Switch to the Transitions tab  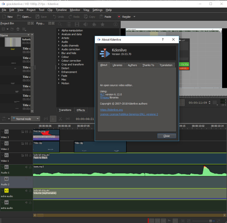coord(65,110)
